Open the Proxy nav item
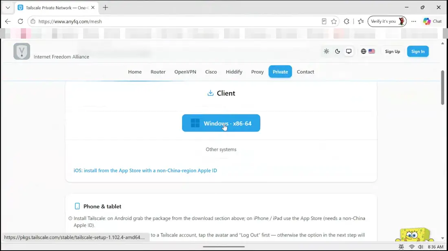The width and height of the screenshot is (448, 251). pyautogui.click(x=257, y=72)
